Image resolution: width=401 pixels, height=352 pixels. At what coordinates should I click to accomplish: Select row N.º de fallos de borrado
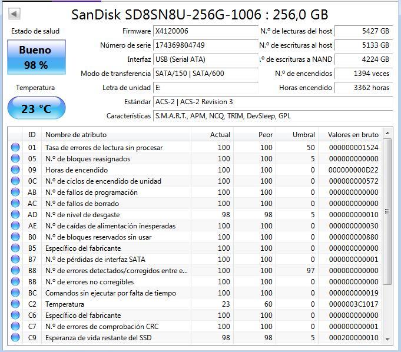[x=195, y=204]
